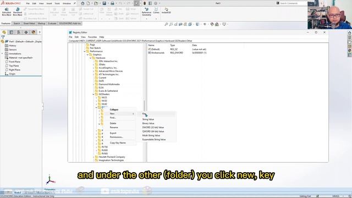Collapse the Performance registry key
The height and width of the screenshot is (198, 352).
(x=85, y=51)
